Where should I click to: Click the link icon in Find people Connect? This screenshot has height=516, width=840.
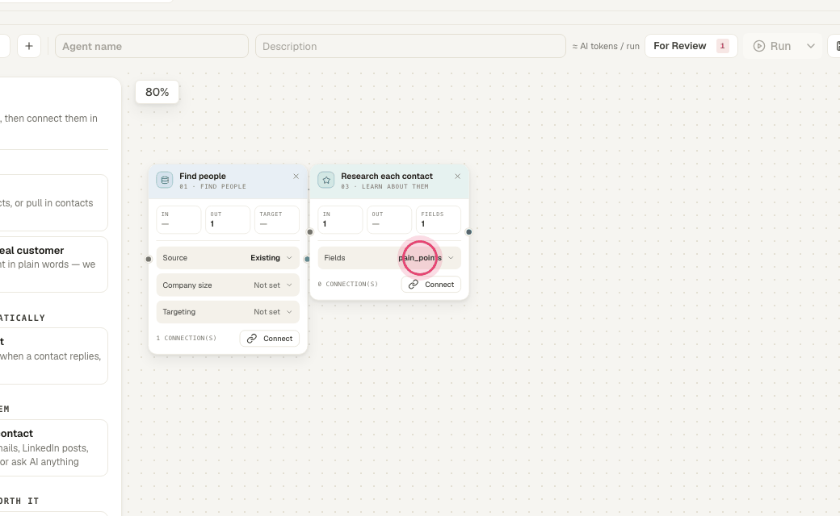coord(252,339)
